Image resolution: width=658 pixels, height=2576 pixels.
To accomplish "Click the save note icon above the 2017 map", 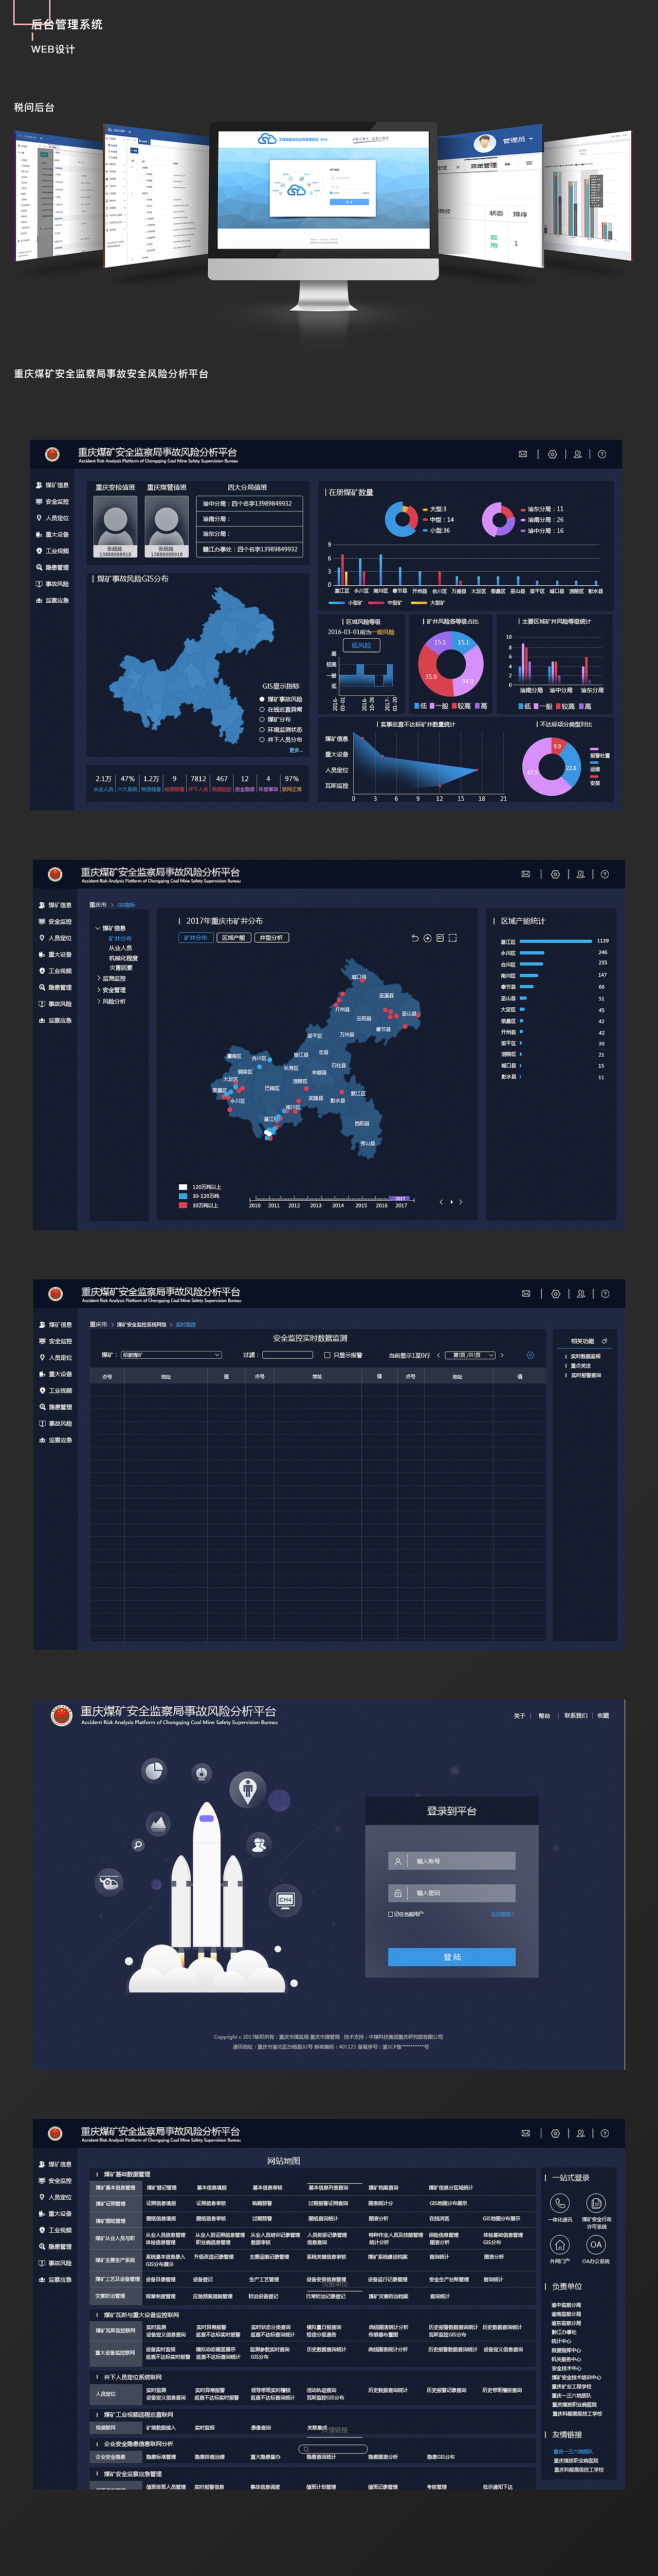I will click(x=441, y=938).
